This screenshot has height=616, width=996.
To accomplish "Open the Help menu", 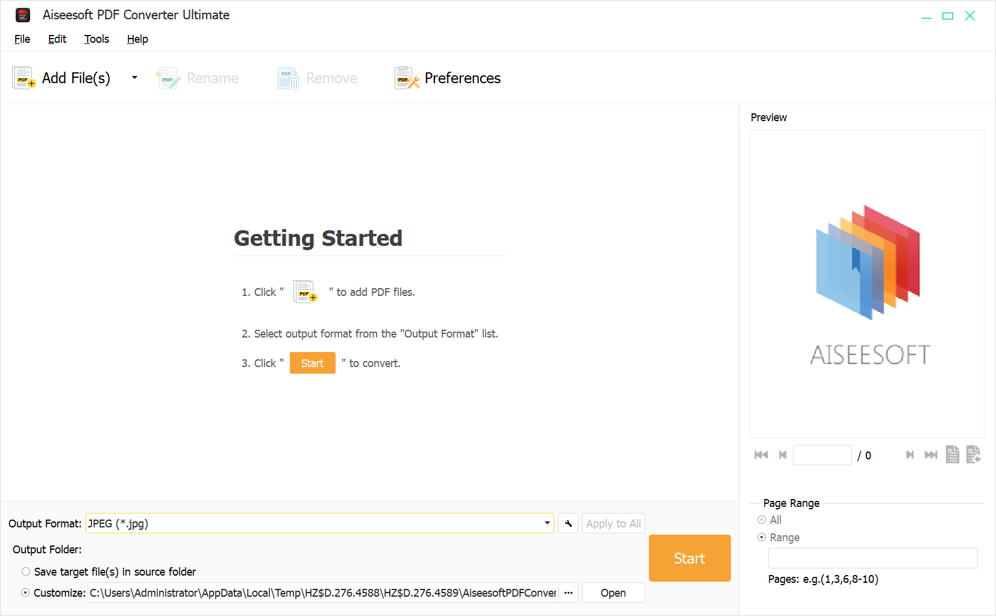I will tap(137, 39).
